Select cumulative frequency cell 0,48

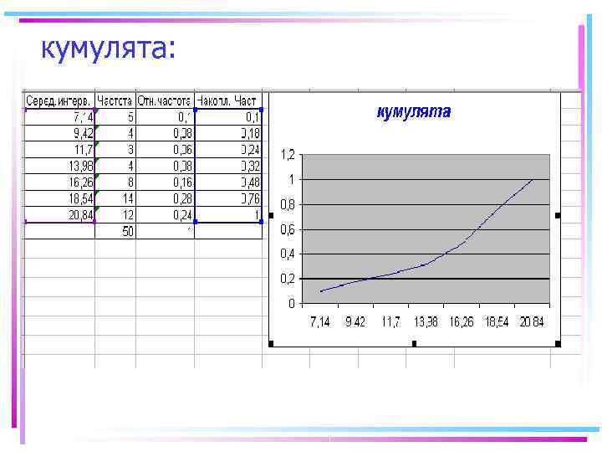point(228,182)
